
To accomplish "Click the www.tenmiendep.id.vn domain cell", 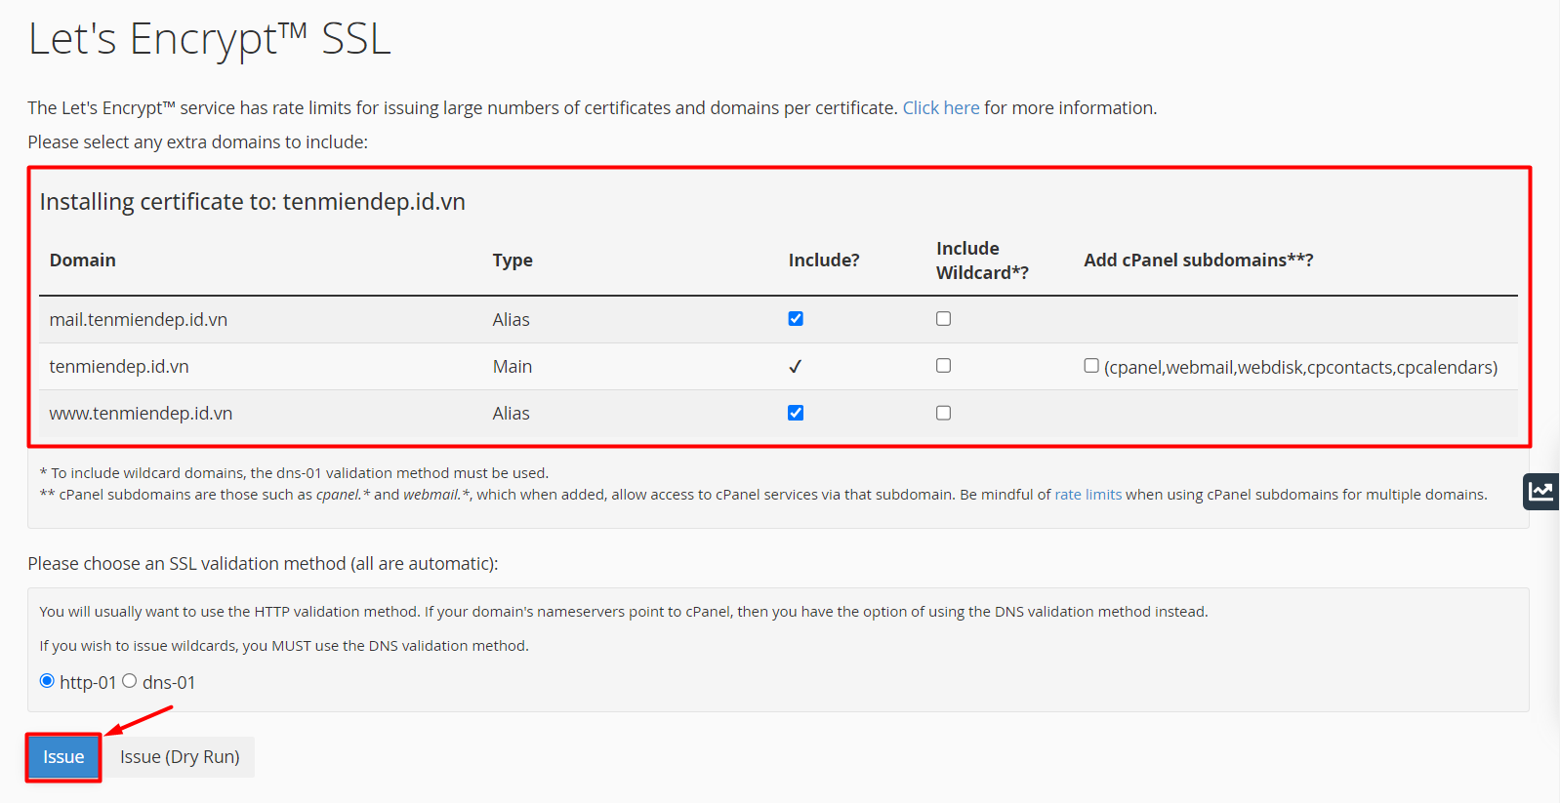I will click(x=141, y=414).
